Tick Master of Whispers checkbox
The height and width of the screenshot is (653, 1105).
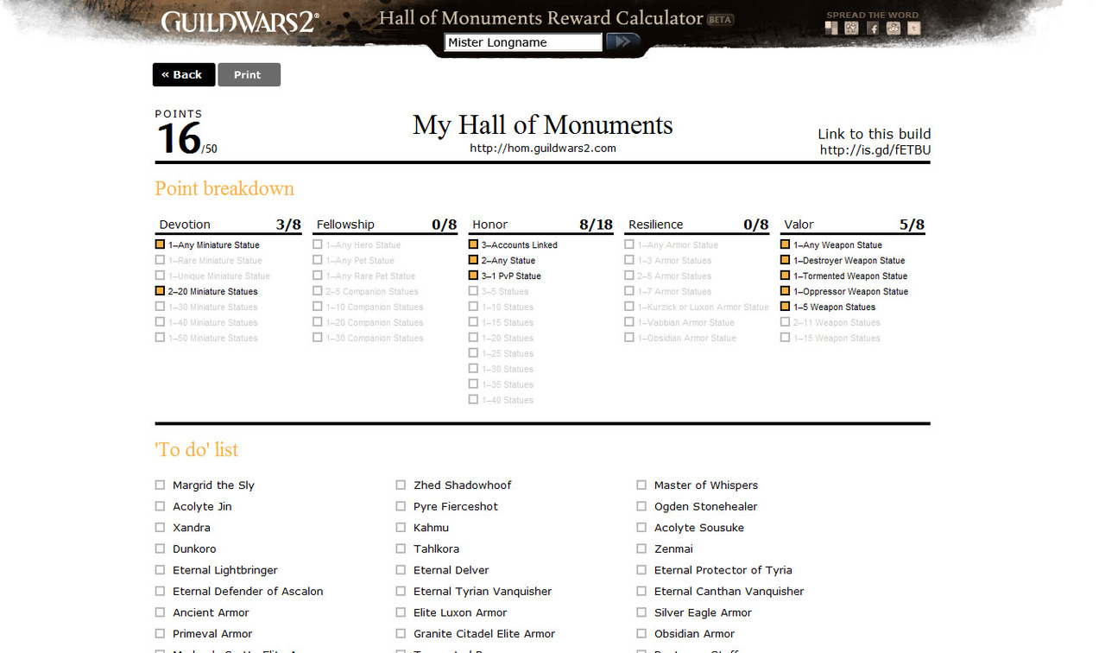[641, 485]
